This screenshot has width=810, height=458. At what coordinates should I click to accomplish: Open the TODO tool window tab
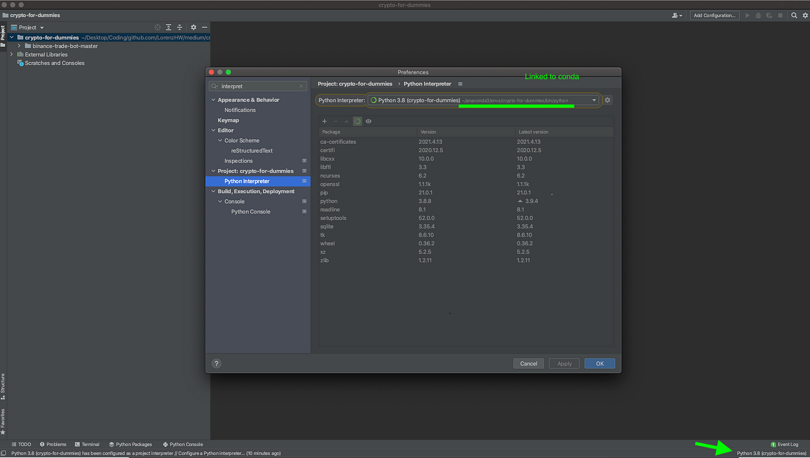click(x=21, y=444)
